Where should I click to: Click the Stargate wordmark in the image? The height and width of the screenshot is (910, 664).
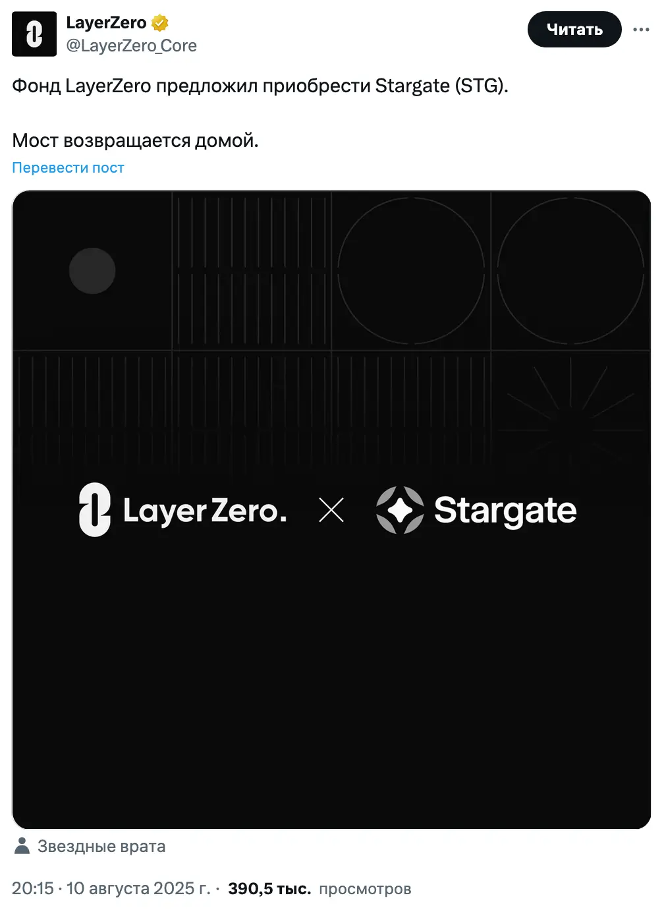pos(505,510)
